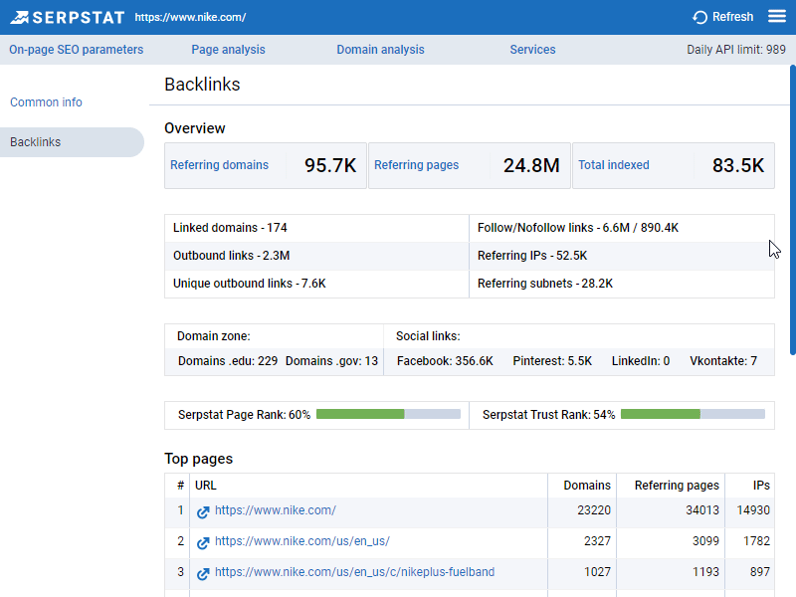796x597 pixels.
Task: Select Backlinks in sidebar
Action: click(x=72, y=142)
